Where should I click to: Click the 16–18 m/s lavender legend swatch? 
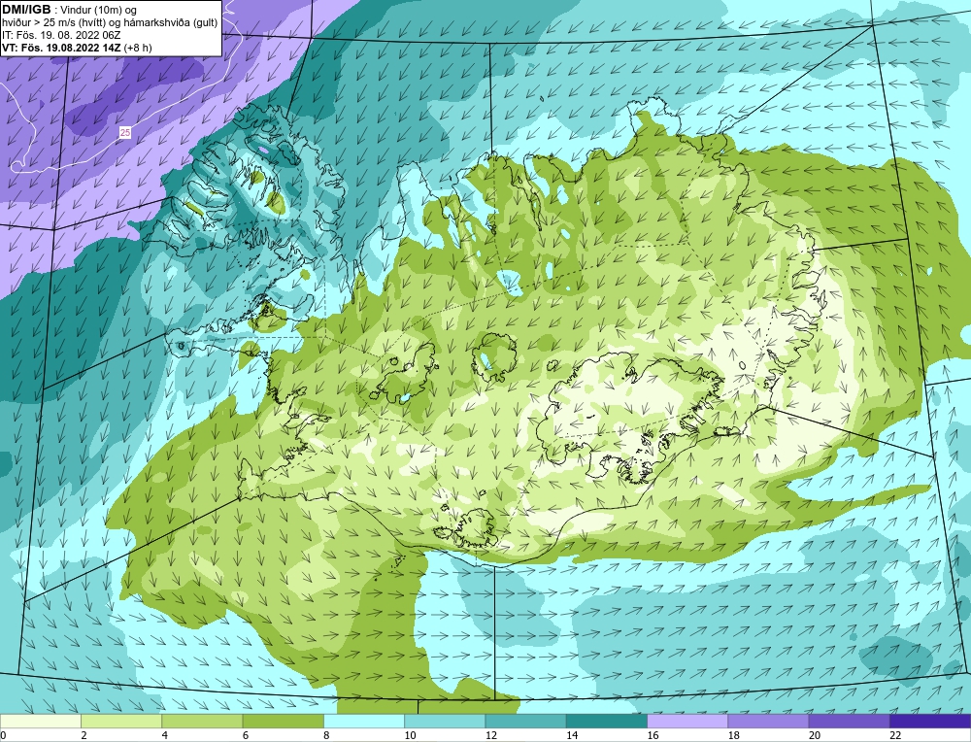[687, 722]
